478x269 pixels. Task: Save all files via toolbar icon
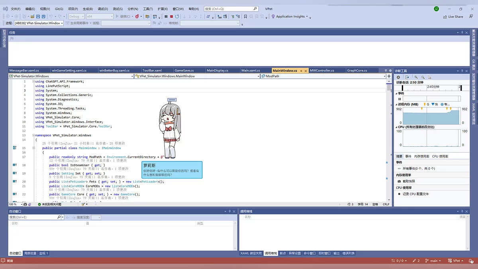43,16
